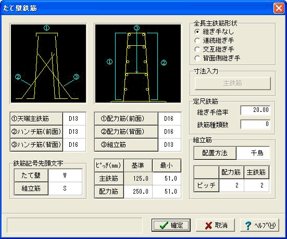Click the 取消 cancel button
The height and width of the screenshot is (239, 287).
click(215, 225)
